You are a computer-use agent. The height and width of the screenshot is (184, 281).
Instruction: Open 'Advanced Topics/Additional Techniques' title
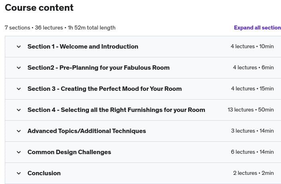(86, 131)
